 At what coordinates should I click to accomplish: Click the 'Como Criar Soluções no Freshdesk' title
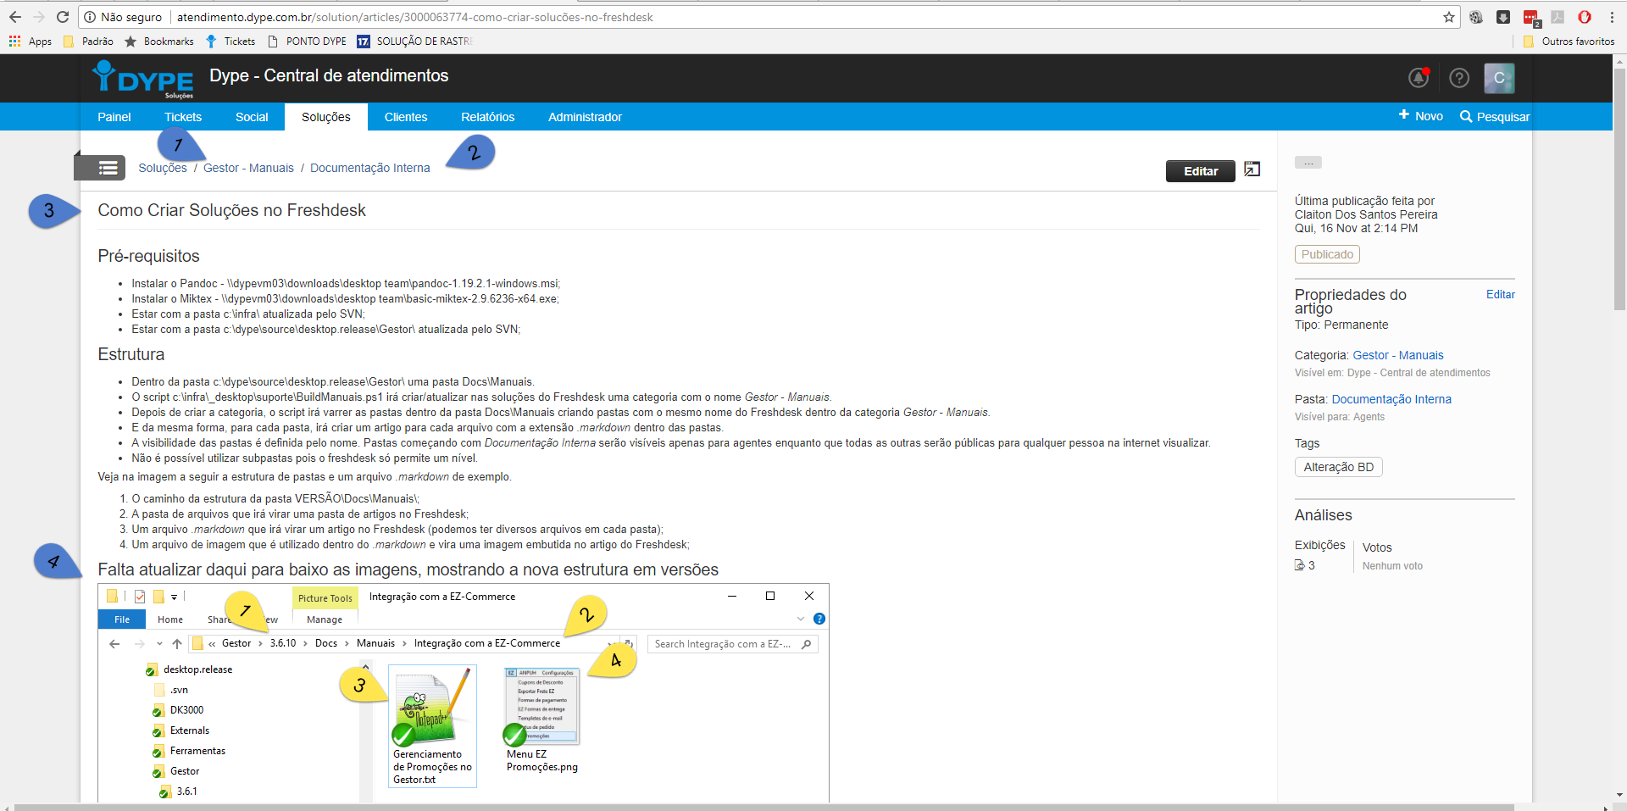[x=231, y=210]
